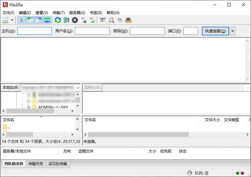Select the ADMINI~1~SKY folder
This screenshot has height=177, width=251.
click(x=53, y=107)
